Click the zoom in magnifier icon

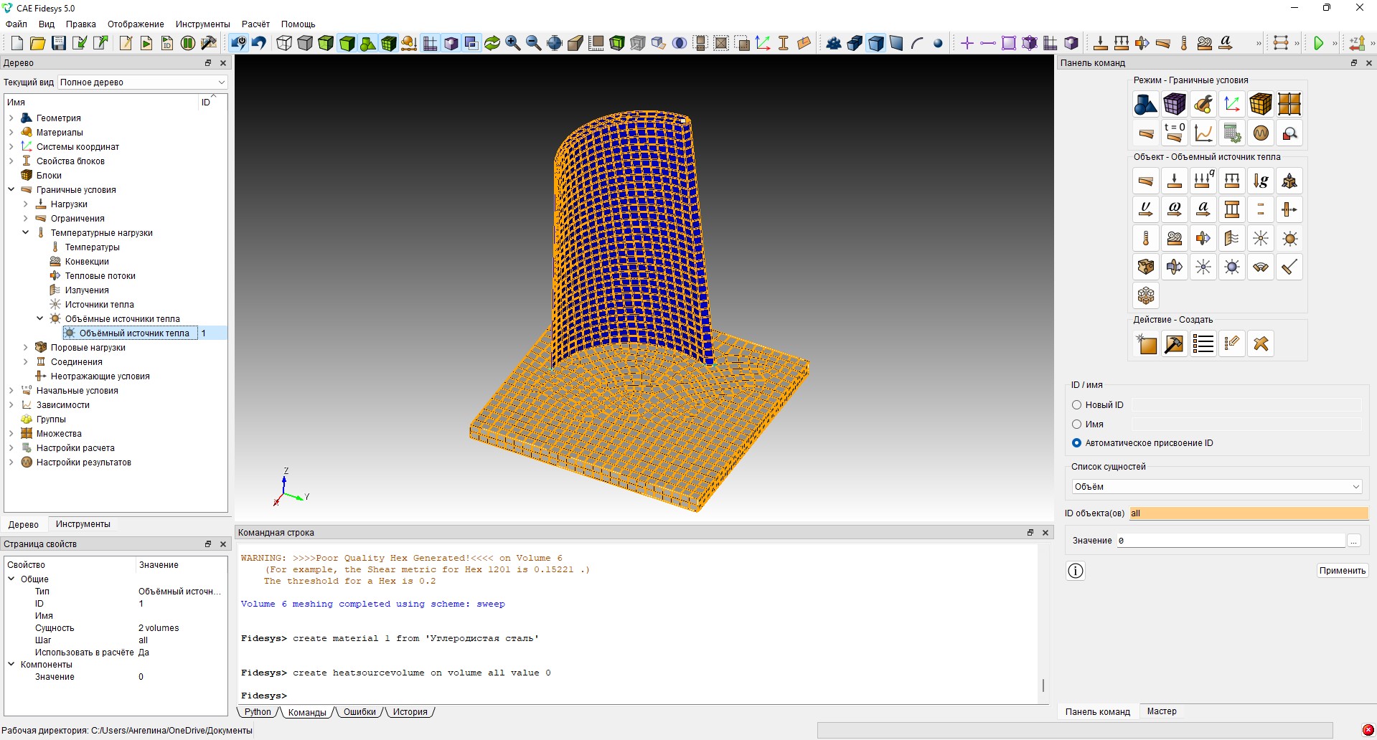point(513,43)
